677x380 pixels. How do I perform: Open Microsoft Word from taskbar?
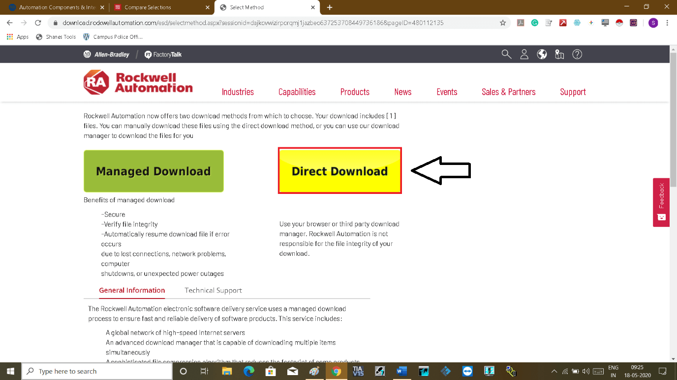[401, 371]
